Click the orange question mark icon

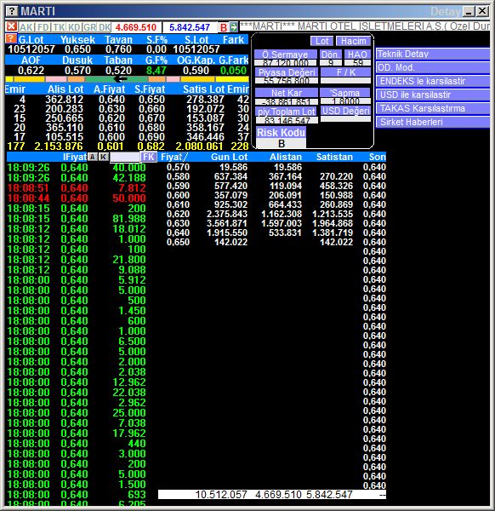pos(11,39)
